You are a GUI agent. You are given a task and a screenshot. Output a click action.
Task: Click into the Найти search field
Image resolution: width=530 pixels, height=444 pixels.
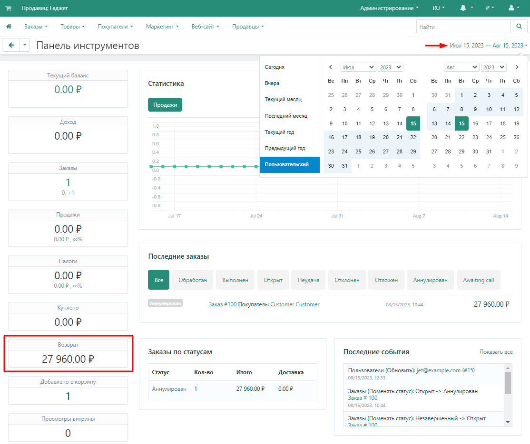tap(463, 27)
